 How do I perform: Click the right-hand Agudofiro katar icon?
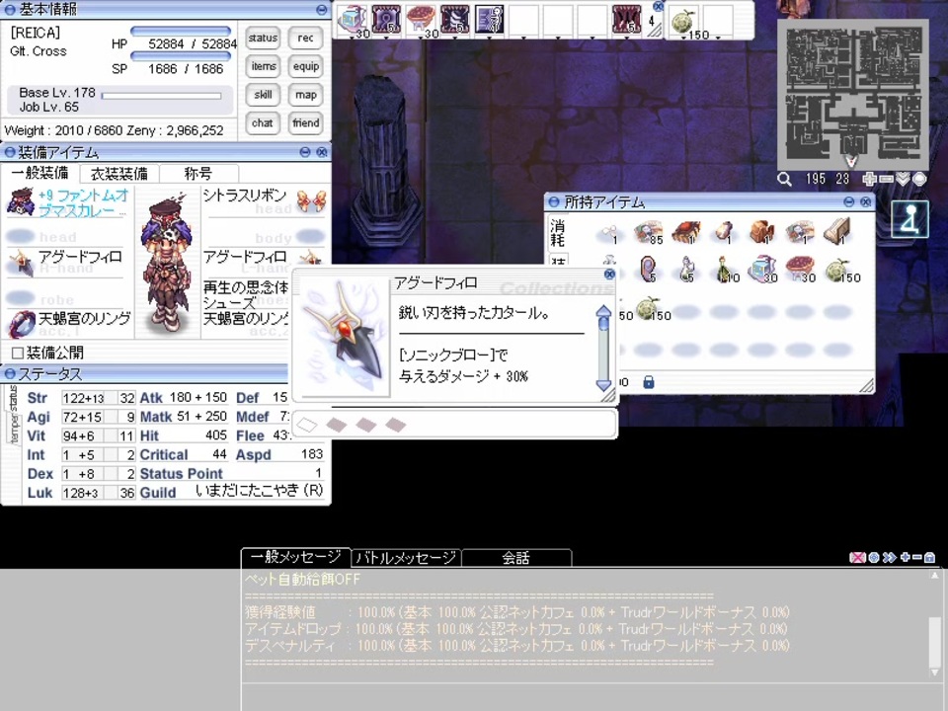(x=21, y=264)
